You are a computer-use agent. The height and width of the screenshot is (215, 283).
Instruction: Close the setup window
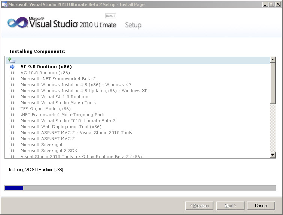pos(278,4)
